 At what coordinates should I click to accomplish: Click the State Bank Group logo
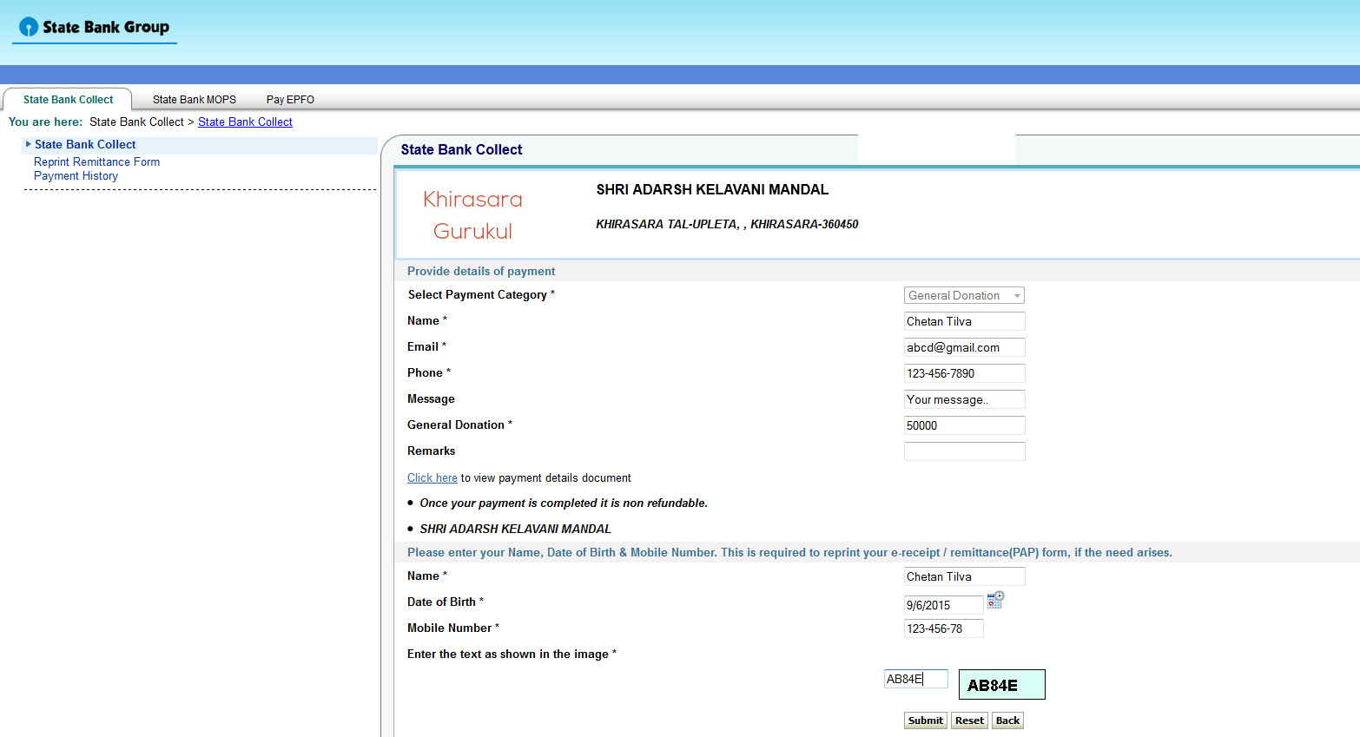click(95, 28)
